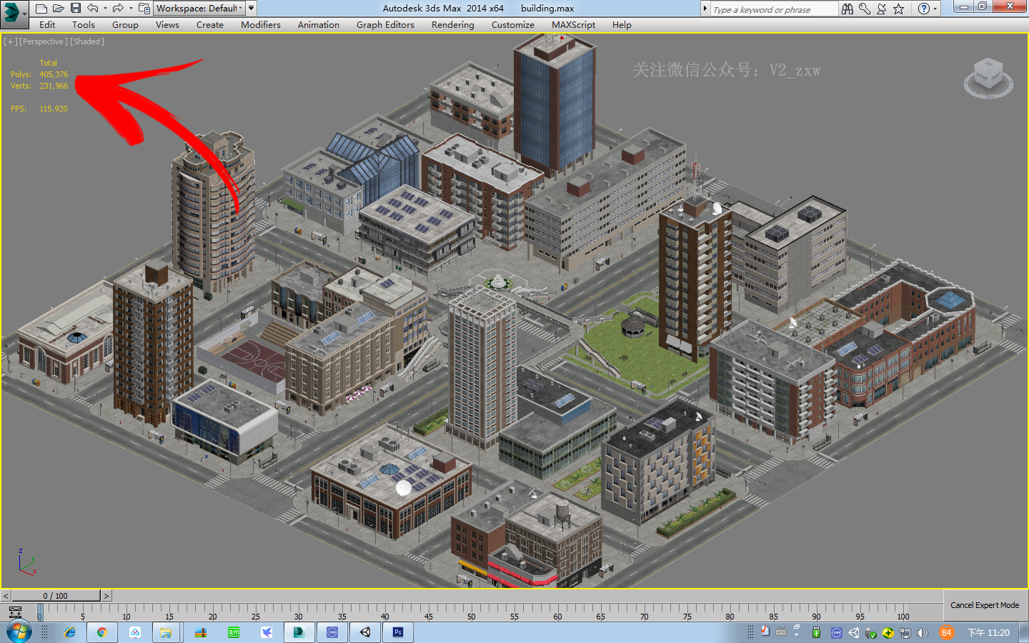The image size is (1029, 643).
Task: Open the File Explorer folder in taskbar
Action: point(166,632)
